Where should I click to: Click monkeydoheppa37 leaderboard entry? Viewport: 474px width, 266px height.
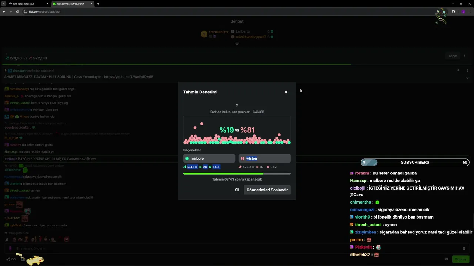(x=252, y=37)
